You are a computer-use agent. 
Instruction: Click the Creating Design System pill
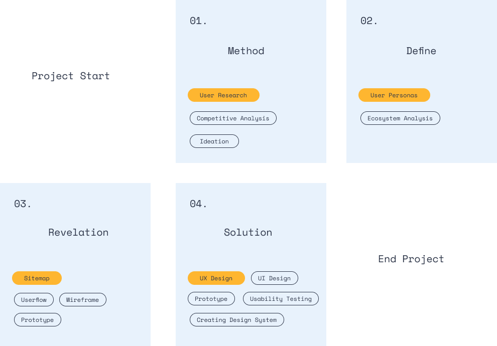click(236, 320)
